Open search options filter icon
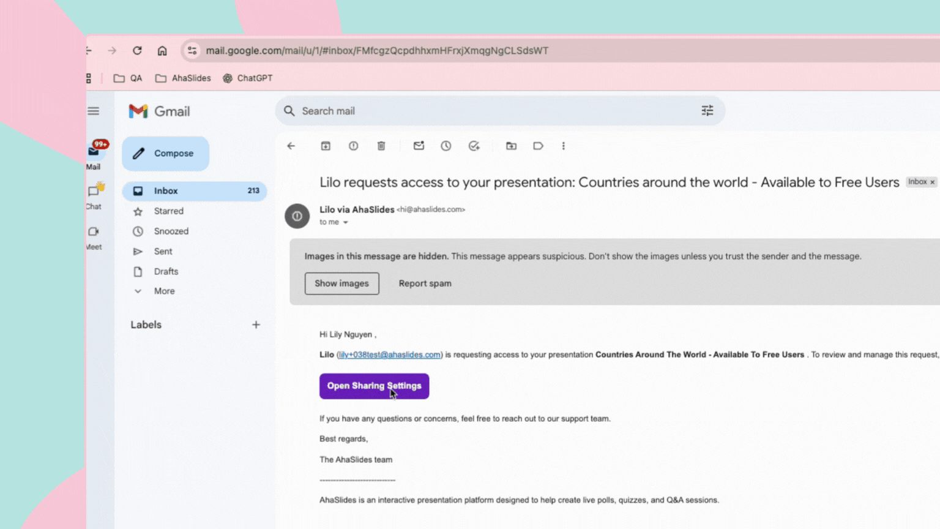This screenshot has width=940, height=529. pos(707,111)
